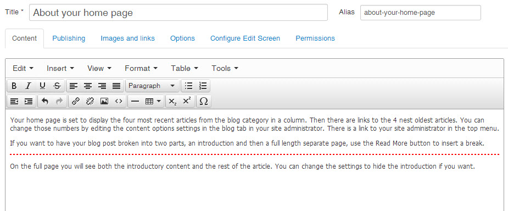The height and width of the screenshot is (211, 508).
Task: Click the paragraph starting 'If you want'
Action: click(x=247, y=143)
